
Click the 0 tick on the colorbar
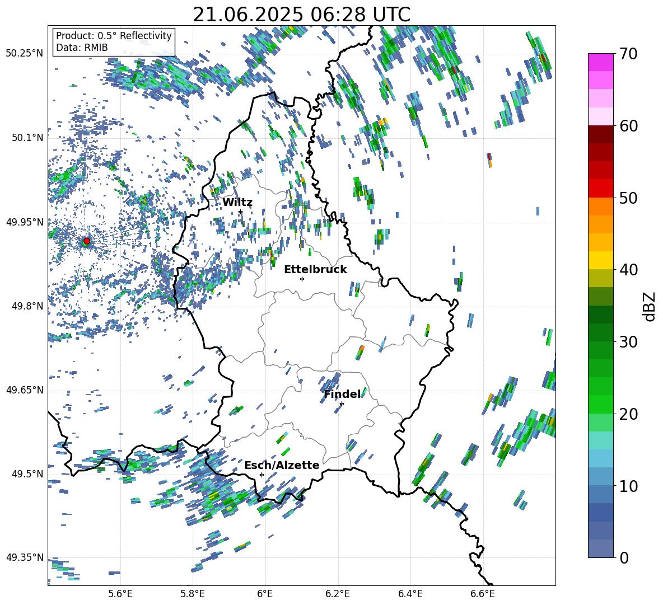[x=624, y=557]
